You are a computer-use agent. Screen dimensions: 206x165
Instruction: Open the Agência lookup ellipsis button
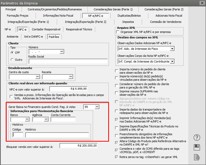(46, 119)
